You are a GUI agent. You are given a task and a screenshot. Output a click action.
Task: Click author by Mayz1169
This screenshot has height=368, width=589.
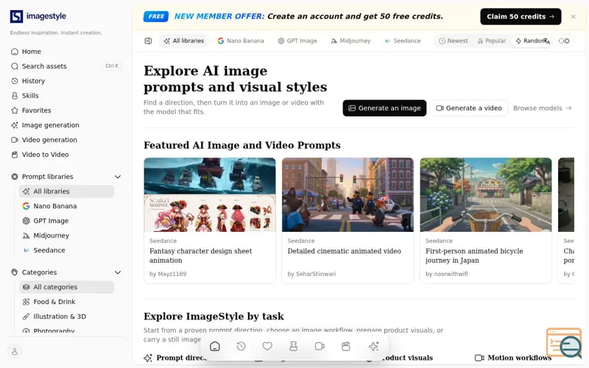pos(168,274)
